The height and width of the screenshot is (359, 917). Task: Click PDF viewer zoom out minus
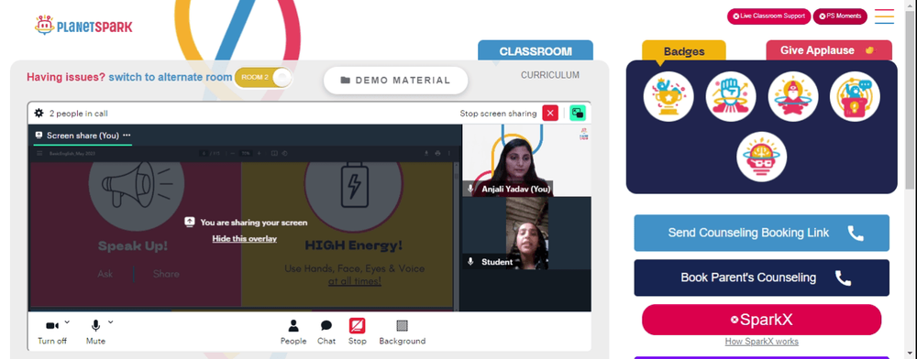pos(233,154)
